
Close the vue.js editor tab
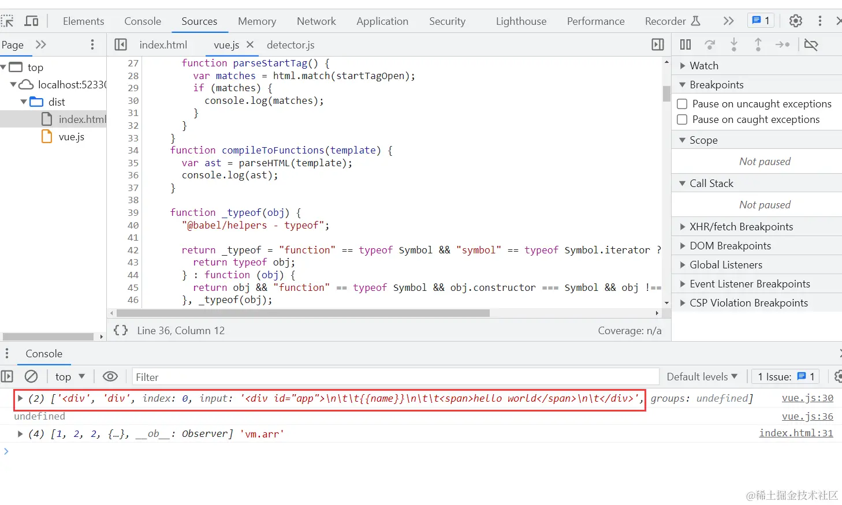[250, 44]
